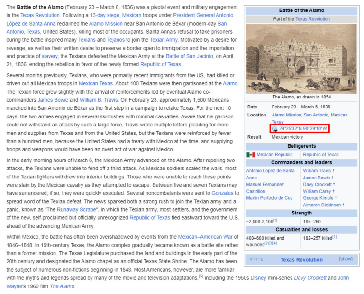Click the Texas Revolution navbox title link
This screenshot has width=364, height=294.
(x=301, y=260)
